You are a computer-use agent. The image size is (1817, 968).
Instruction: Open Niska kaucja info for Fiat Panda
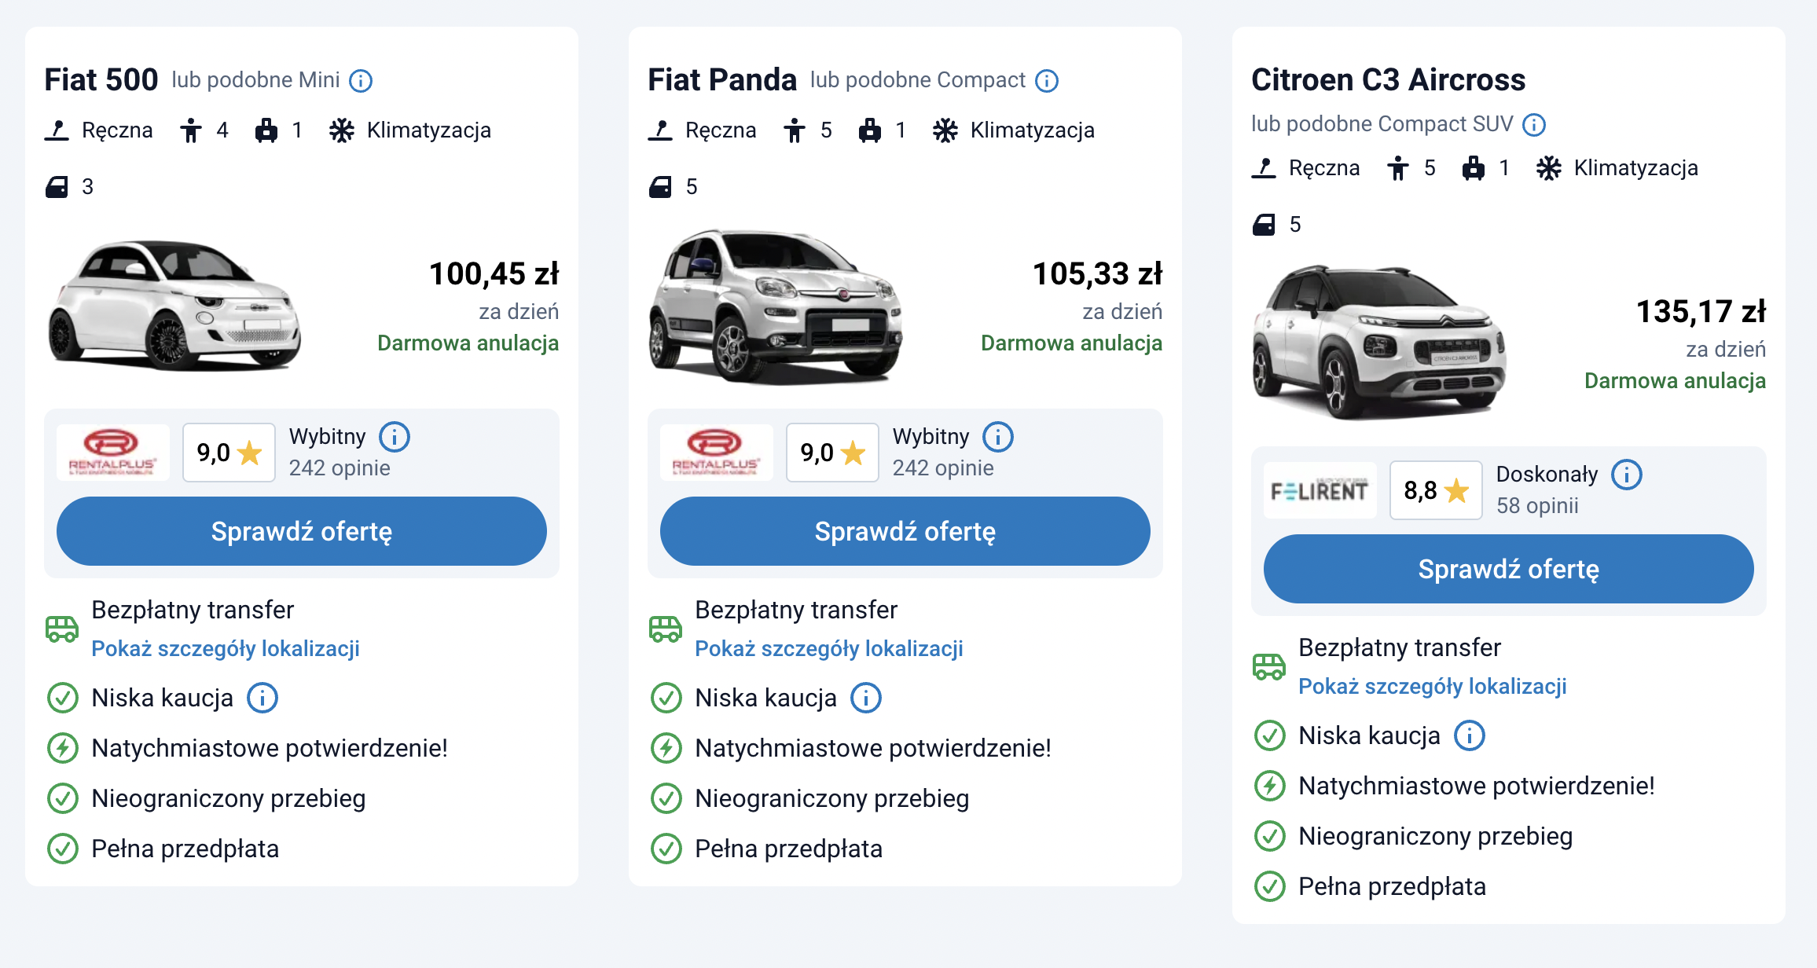pyautogui.click(x=866, y=698)
